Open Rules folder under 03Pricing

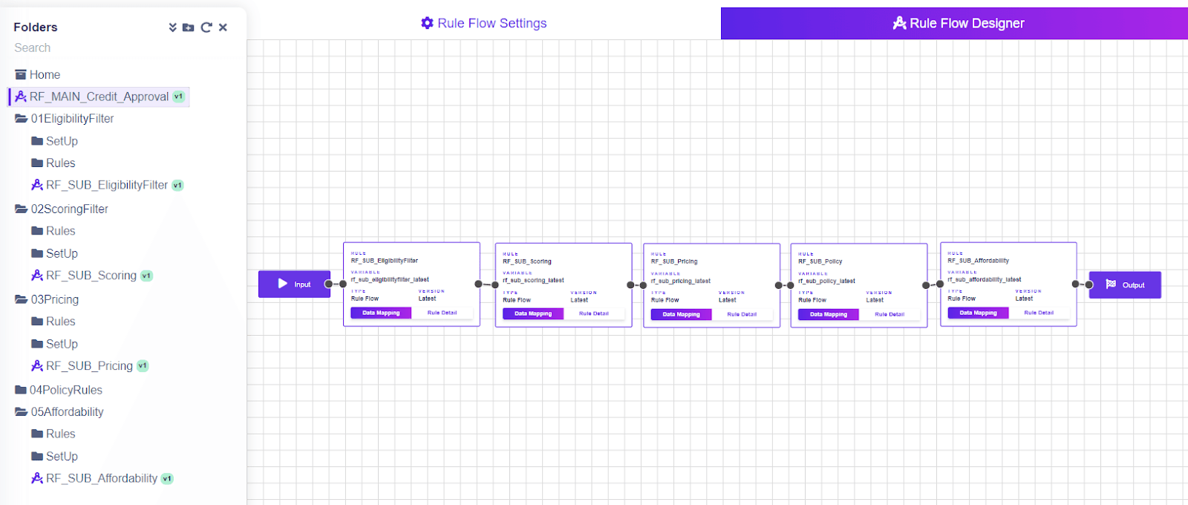click(x=53, y=322)
